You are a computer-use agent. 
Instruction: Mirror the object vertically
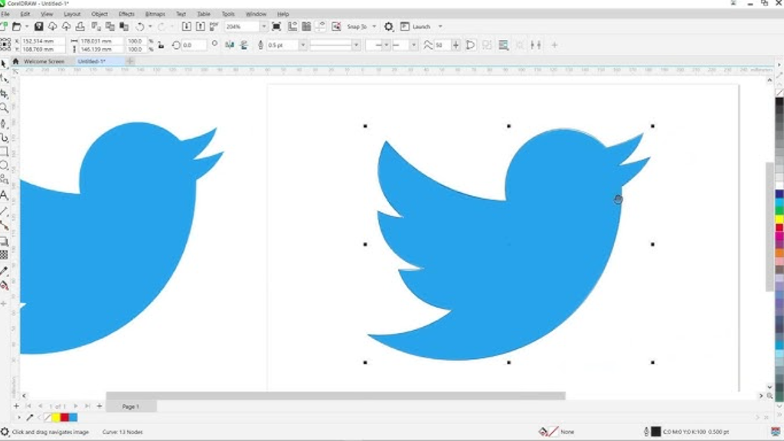pyautogui.click(x=244, y=45)
